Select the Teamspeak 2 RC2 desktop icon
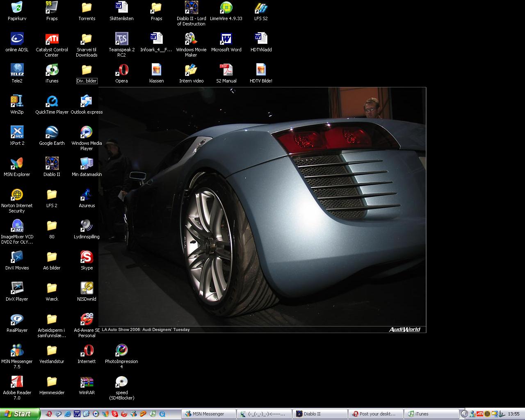This screenshot has height=420, width=525. click(121, 39)
